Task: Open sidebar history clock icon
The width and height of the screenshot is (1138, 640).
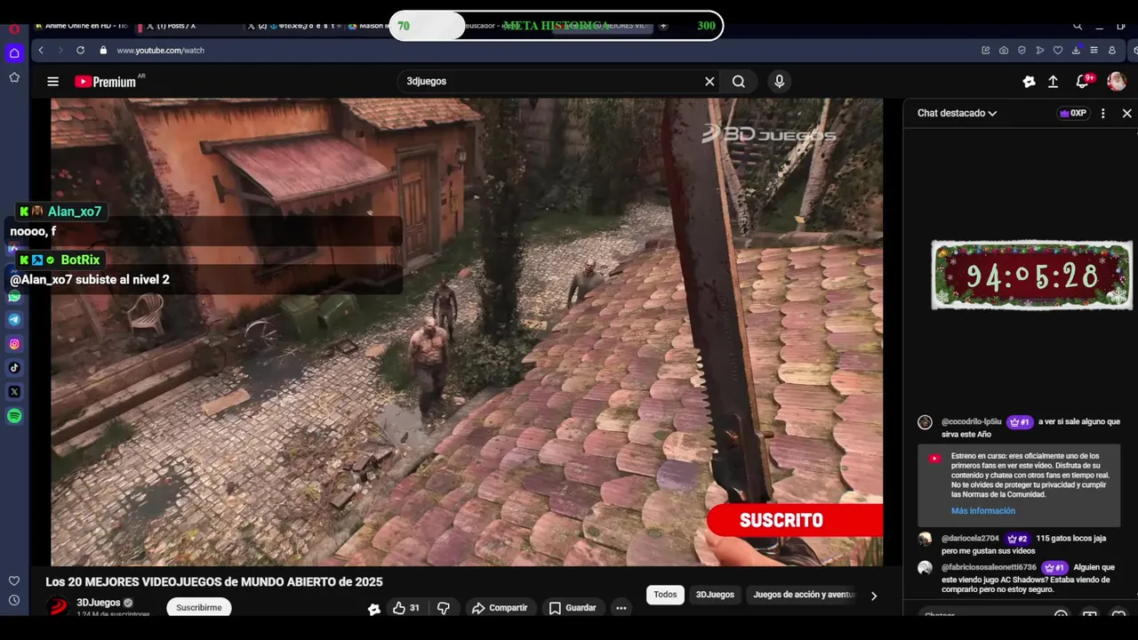Action: (14, 601)
